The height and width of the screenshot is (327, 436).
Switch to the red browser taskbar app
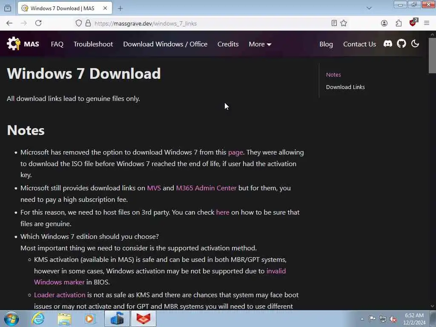click(x=143, y=318)
